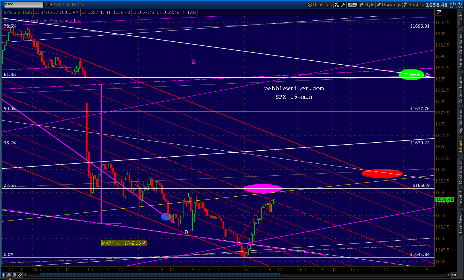Click the +12.42 net change value
The image size is (464, 280).
(x=456, y=3)
